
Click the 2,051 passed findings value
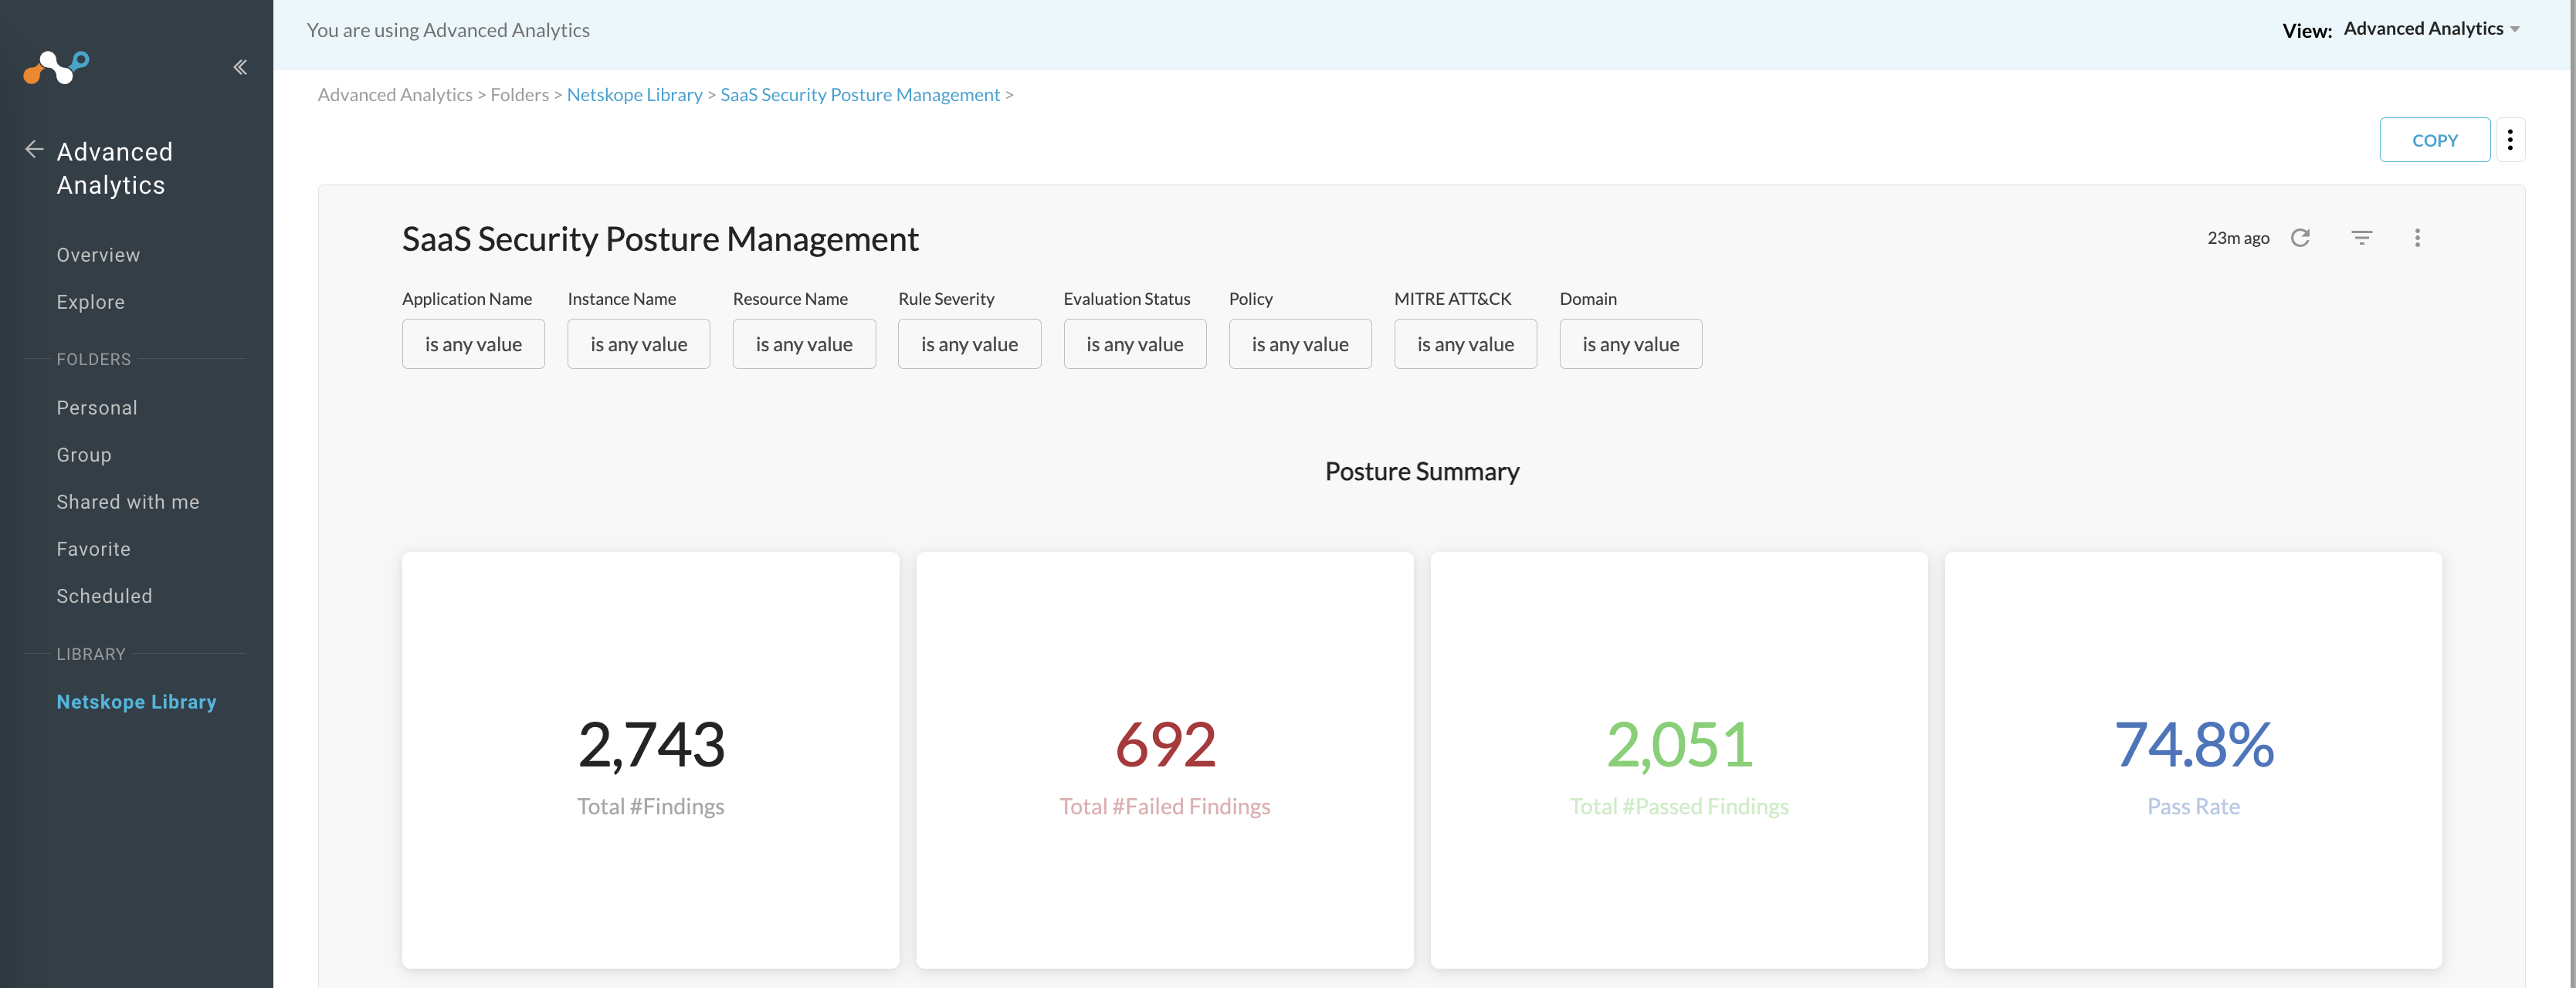click(1679, 745)
